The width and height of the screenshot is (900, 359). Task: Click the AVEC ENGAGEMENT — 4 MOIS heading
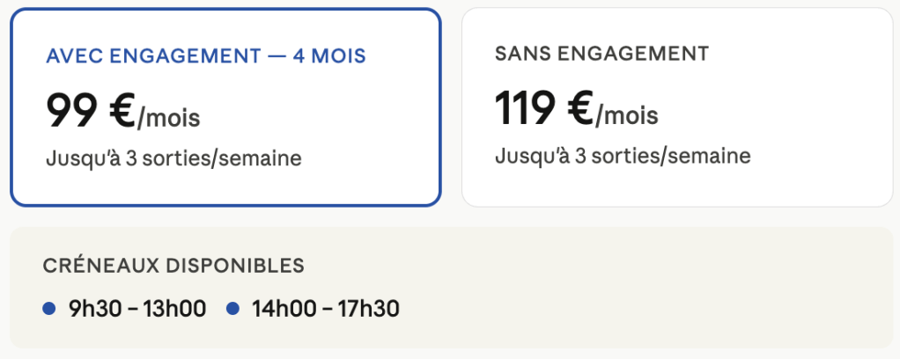point(206,56)
